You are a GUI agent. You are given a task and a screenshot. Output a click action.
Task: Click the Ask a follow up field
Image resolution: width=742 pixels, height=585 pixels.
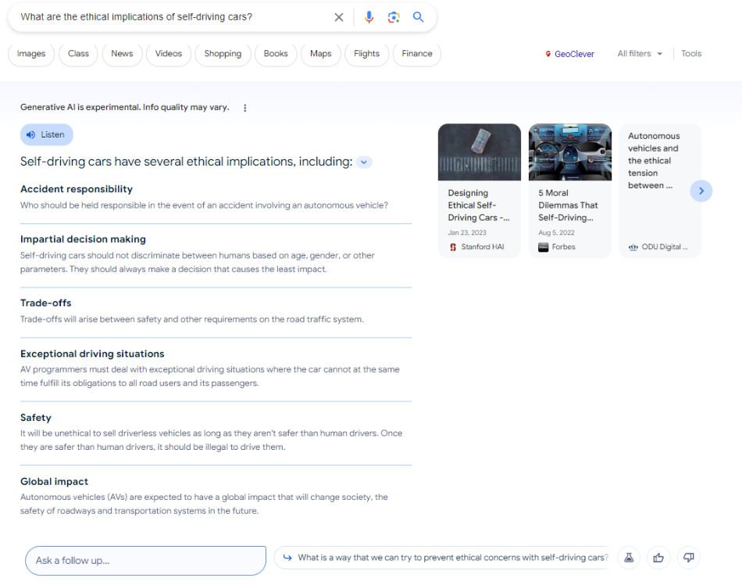[145, 560]
